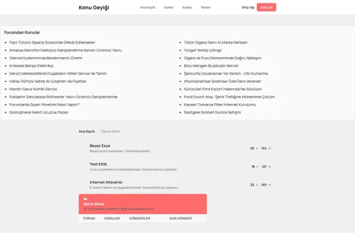
Task: Open topic Sürücüler Ford Escort Hakkında Ne Söylüyor
Action: point(223,89)
